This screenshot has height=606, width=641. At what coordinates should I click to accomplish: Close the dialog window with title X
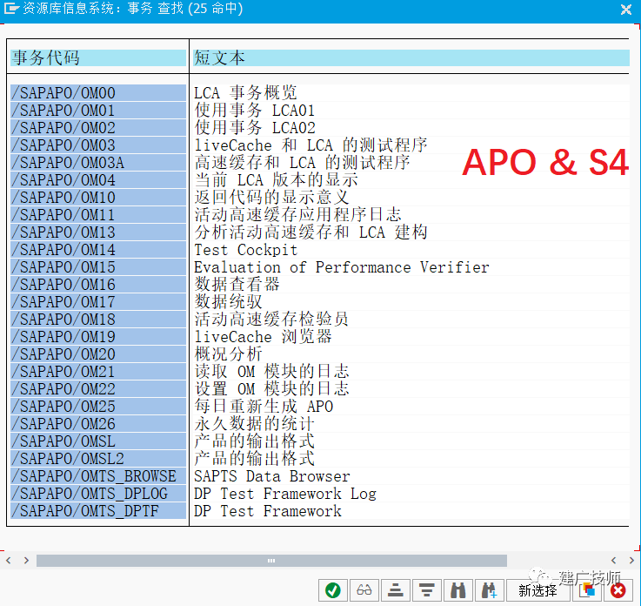point(626,10)
